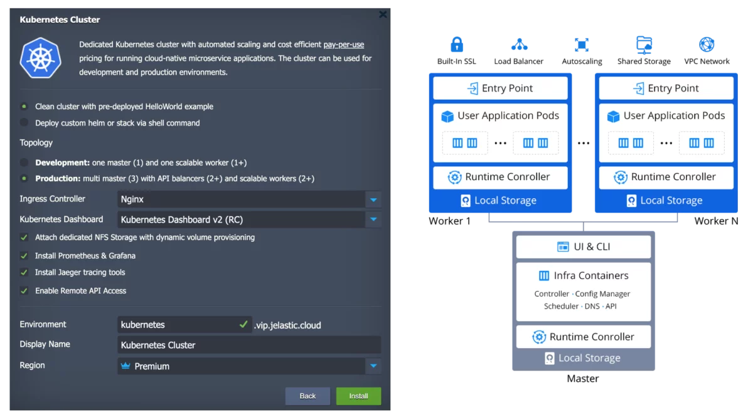Click the Master UI & CLI window icon
Screen dimensions: 753x419
pyautogui.click(x=563, y=247)
